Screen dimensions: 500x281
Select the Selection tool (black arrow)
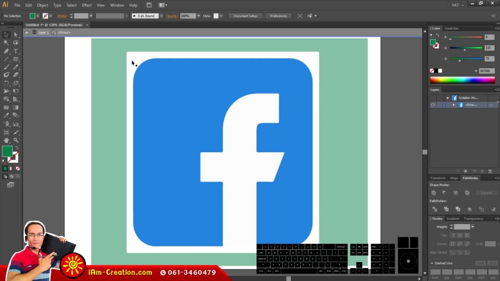pyautogui.click(x=6, y=35)
